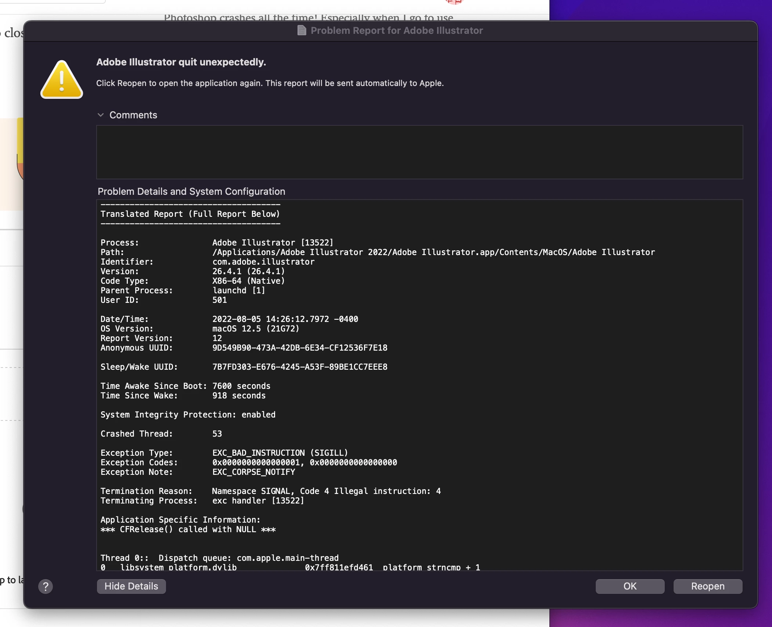The width and height of the screenshot is (772, 627).
Task: Click the Comments section label
Action: tap(133, 115)
